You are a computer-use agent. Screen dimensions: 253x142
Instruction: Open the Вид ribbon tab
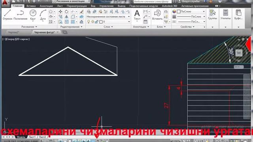click(93, 6)
